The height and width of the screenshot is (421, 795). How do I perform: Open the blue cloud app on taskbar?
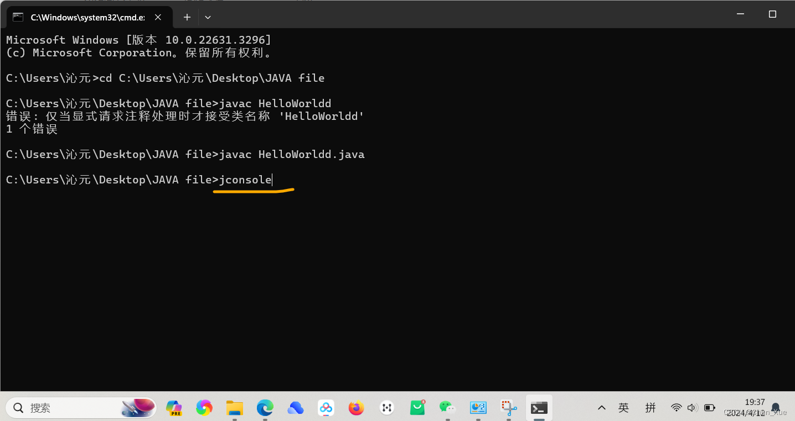[296, 408]
